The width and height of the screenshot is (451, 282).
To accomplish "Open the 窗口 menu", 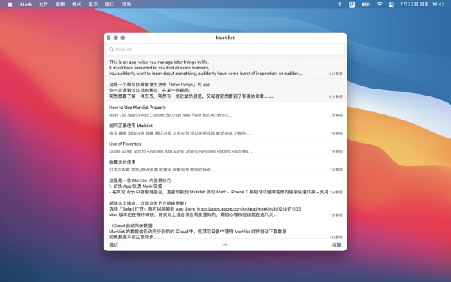I will click(110, 5).
